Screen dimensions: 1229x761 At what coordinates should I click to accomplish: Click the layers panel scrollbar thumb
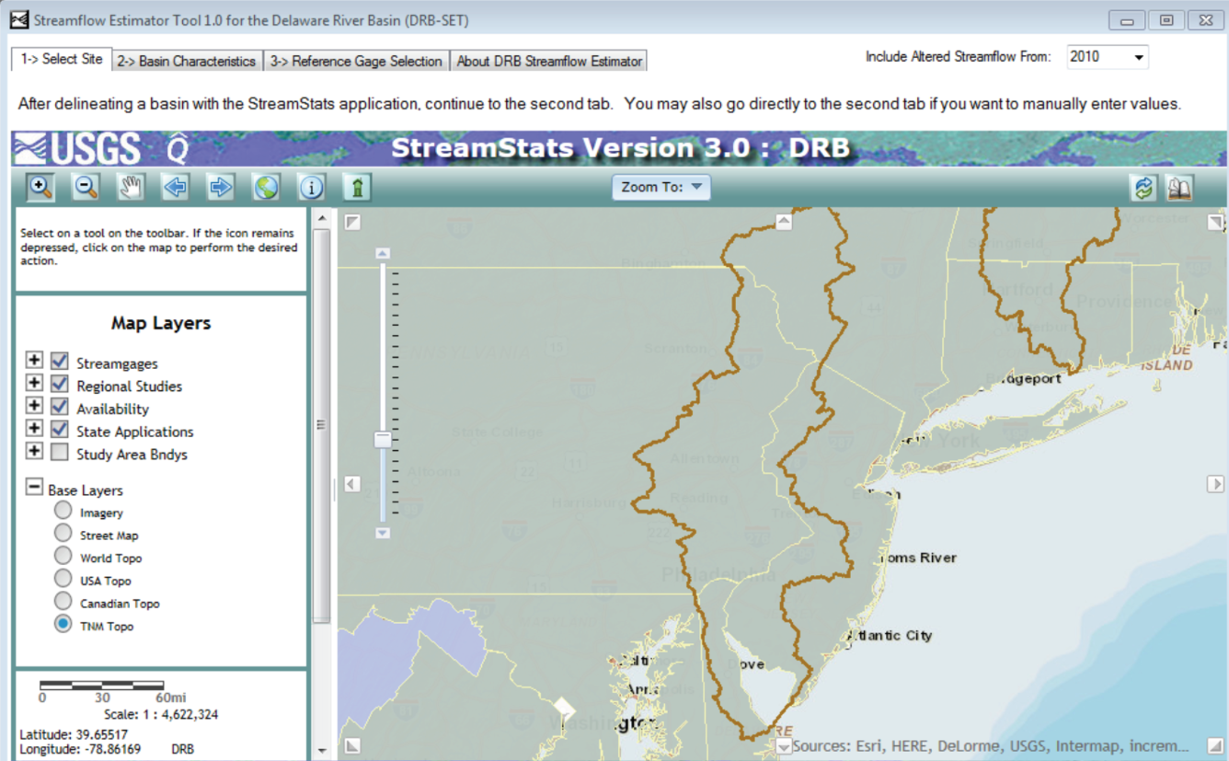tap(321, 425)
